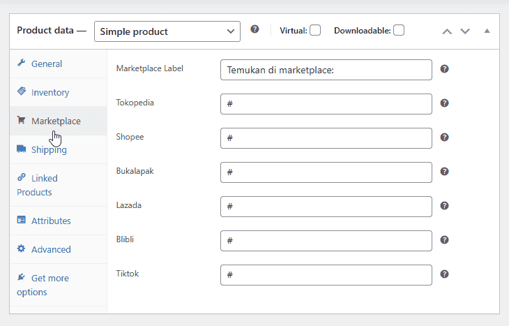Open the Advanced tab

pos(59,250)
